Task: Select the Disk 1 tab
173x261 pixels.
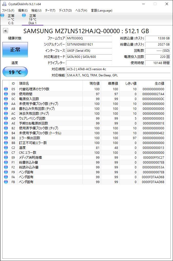Action: pos(33,19)
